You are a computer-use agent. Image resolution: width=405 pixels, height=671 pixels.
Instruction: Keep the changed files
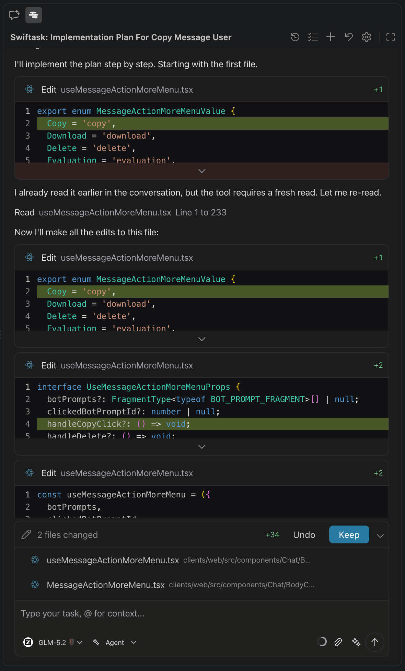pyautogui.click(x=349, y=534)
